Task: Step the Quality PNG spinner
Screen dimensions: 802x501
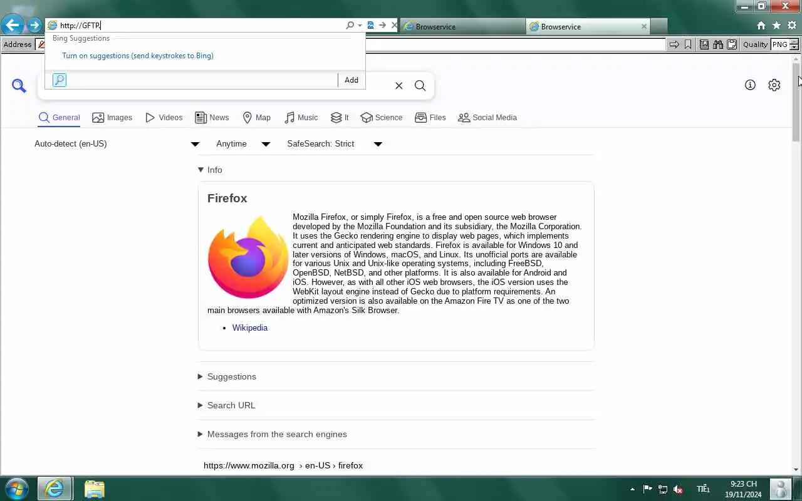Action: tap(794, 44)
